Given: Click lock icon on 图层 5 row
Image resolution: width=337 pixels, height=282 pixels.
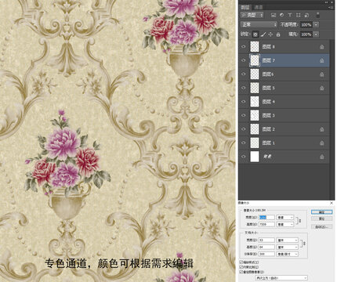Looking at the screenshot, I should tap(321, 89).
